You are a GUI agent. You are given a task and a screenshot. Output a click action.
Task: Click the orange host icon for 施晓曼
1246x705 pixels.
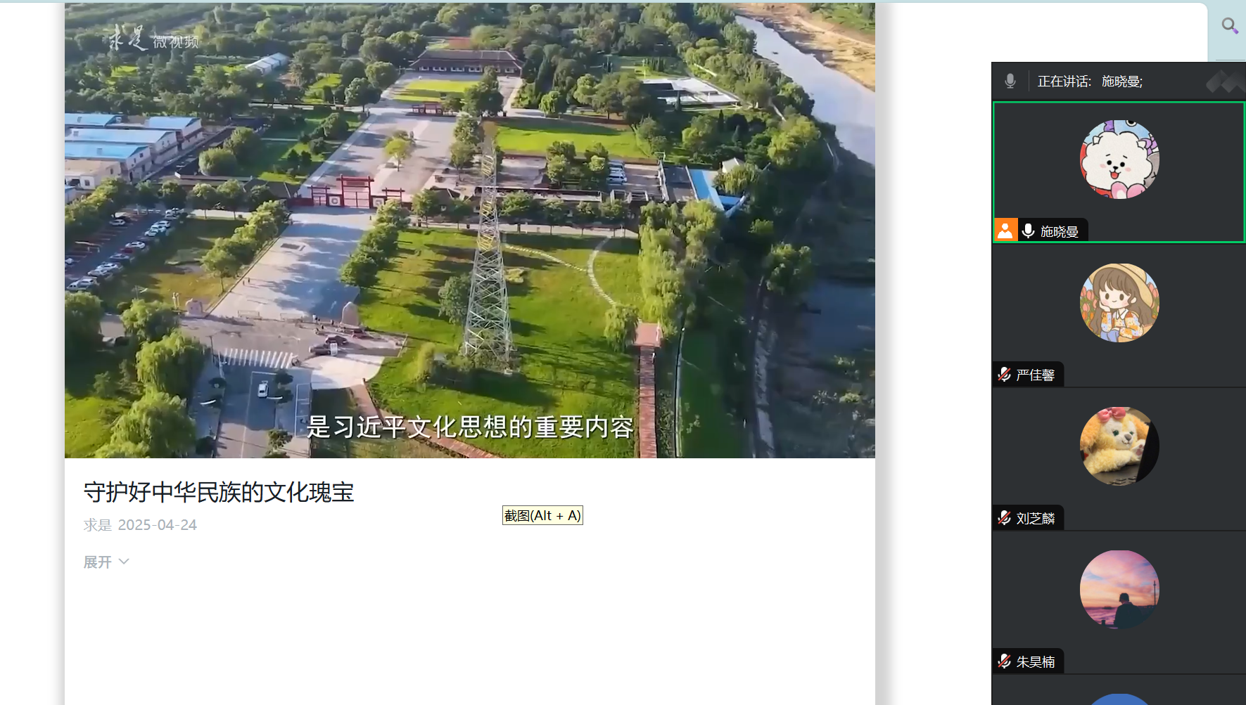coord(1005,231)
